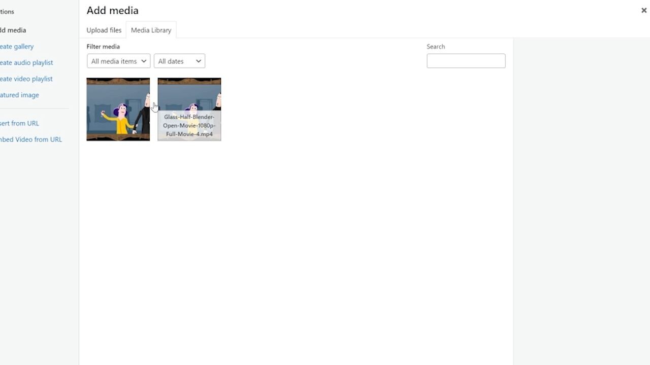
Task: Choose Embed Video from URL
Action: [x=31, y=139]
